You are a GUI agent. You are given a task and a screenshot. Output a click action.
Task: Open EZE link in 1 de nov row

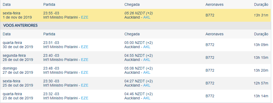[x=85, y=17]
